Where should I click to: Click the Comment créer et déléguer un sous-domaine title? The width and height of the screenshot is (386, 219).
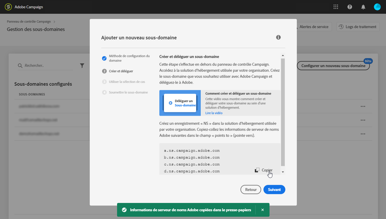click(238, 93)
